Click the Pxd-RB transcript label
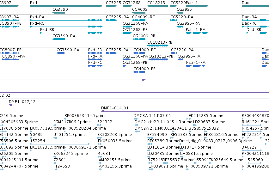The image size is (269, 171). pyautogui.click(x=47, y=30)
